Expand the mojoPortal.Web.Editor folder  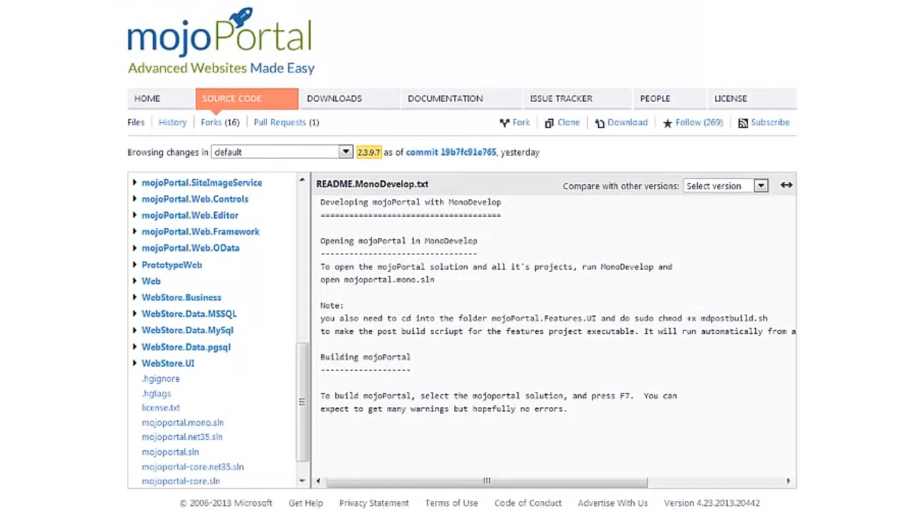(135, 215)
